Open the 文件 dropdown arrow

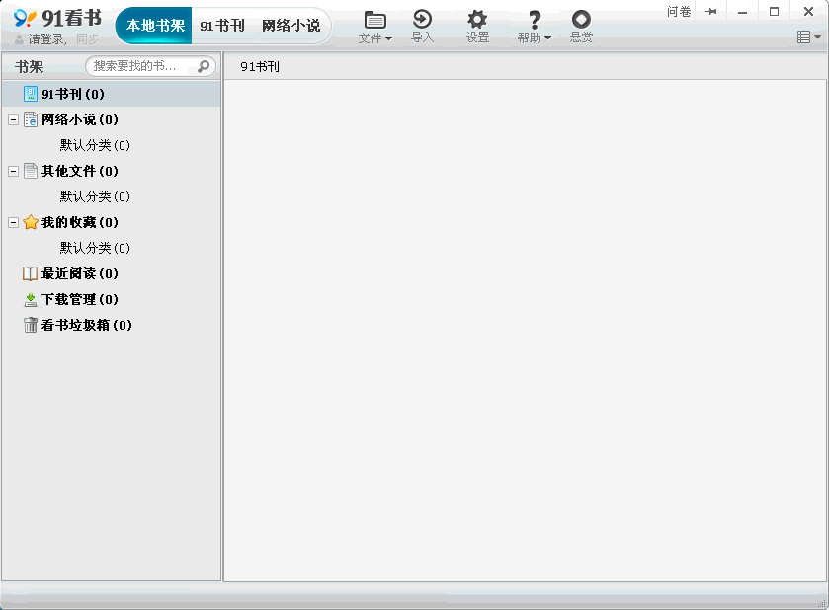(x=388, y=38)
